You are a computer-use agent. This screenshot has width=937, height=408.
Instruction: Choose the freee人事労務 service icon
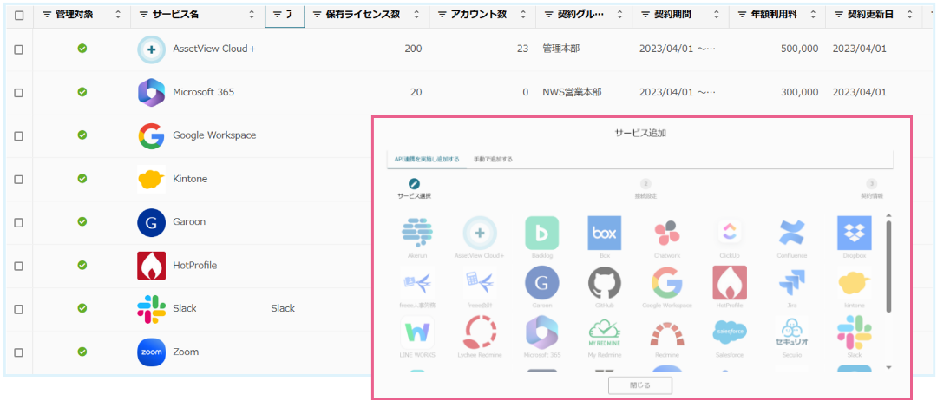pyautogui.click(x=417, y=282)
